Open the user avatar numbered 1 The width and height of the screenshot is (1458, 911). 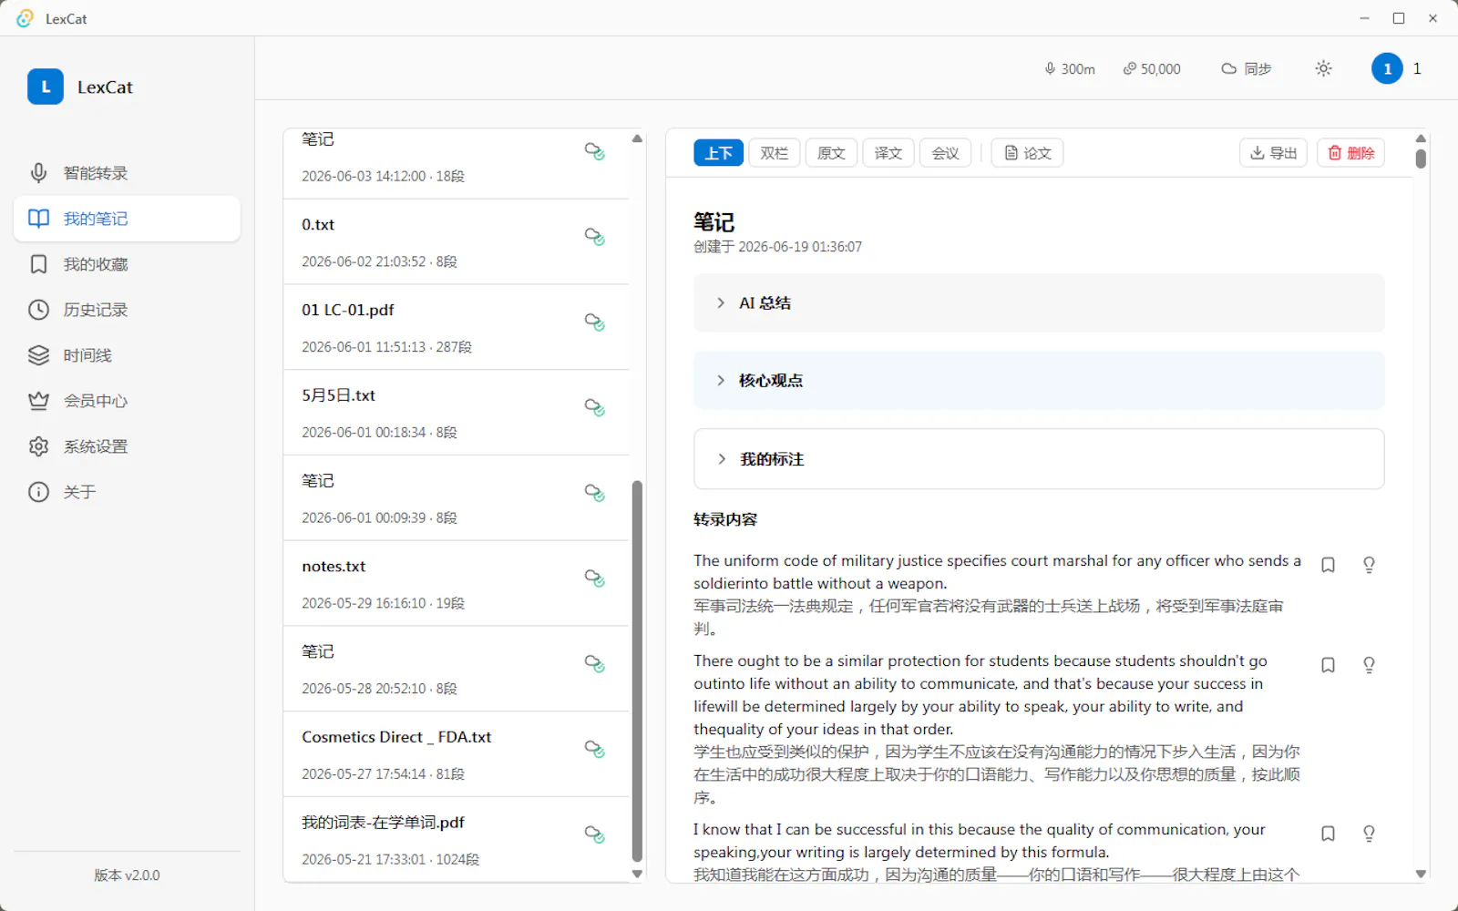pyautogui.click(x=1387, y=68)
